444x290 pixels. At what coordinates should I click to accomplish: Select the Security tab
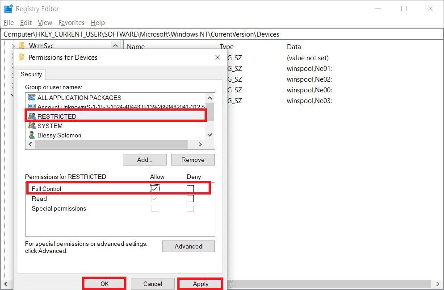(31, 74)
